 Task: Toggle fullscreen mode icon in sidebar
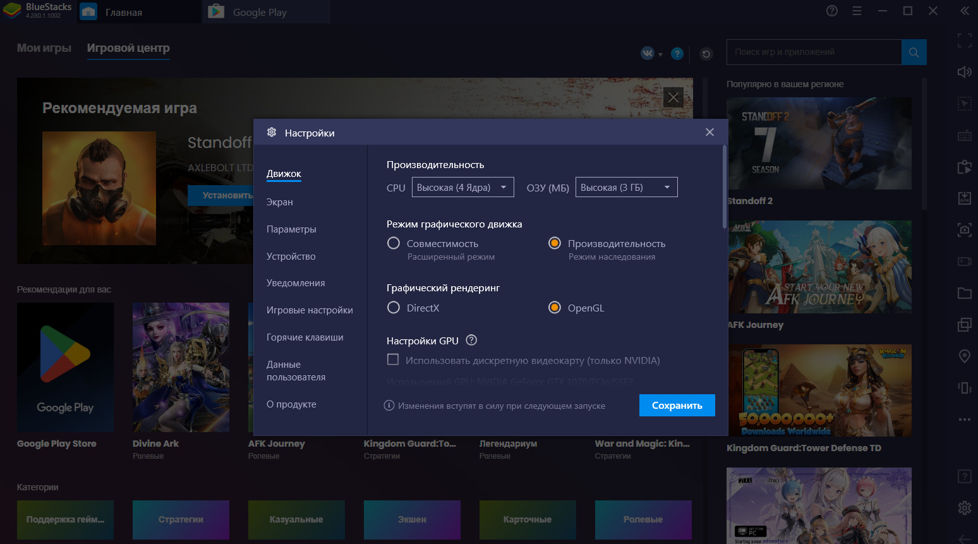click(x=965, y=40)
